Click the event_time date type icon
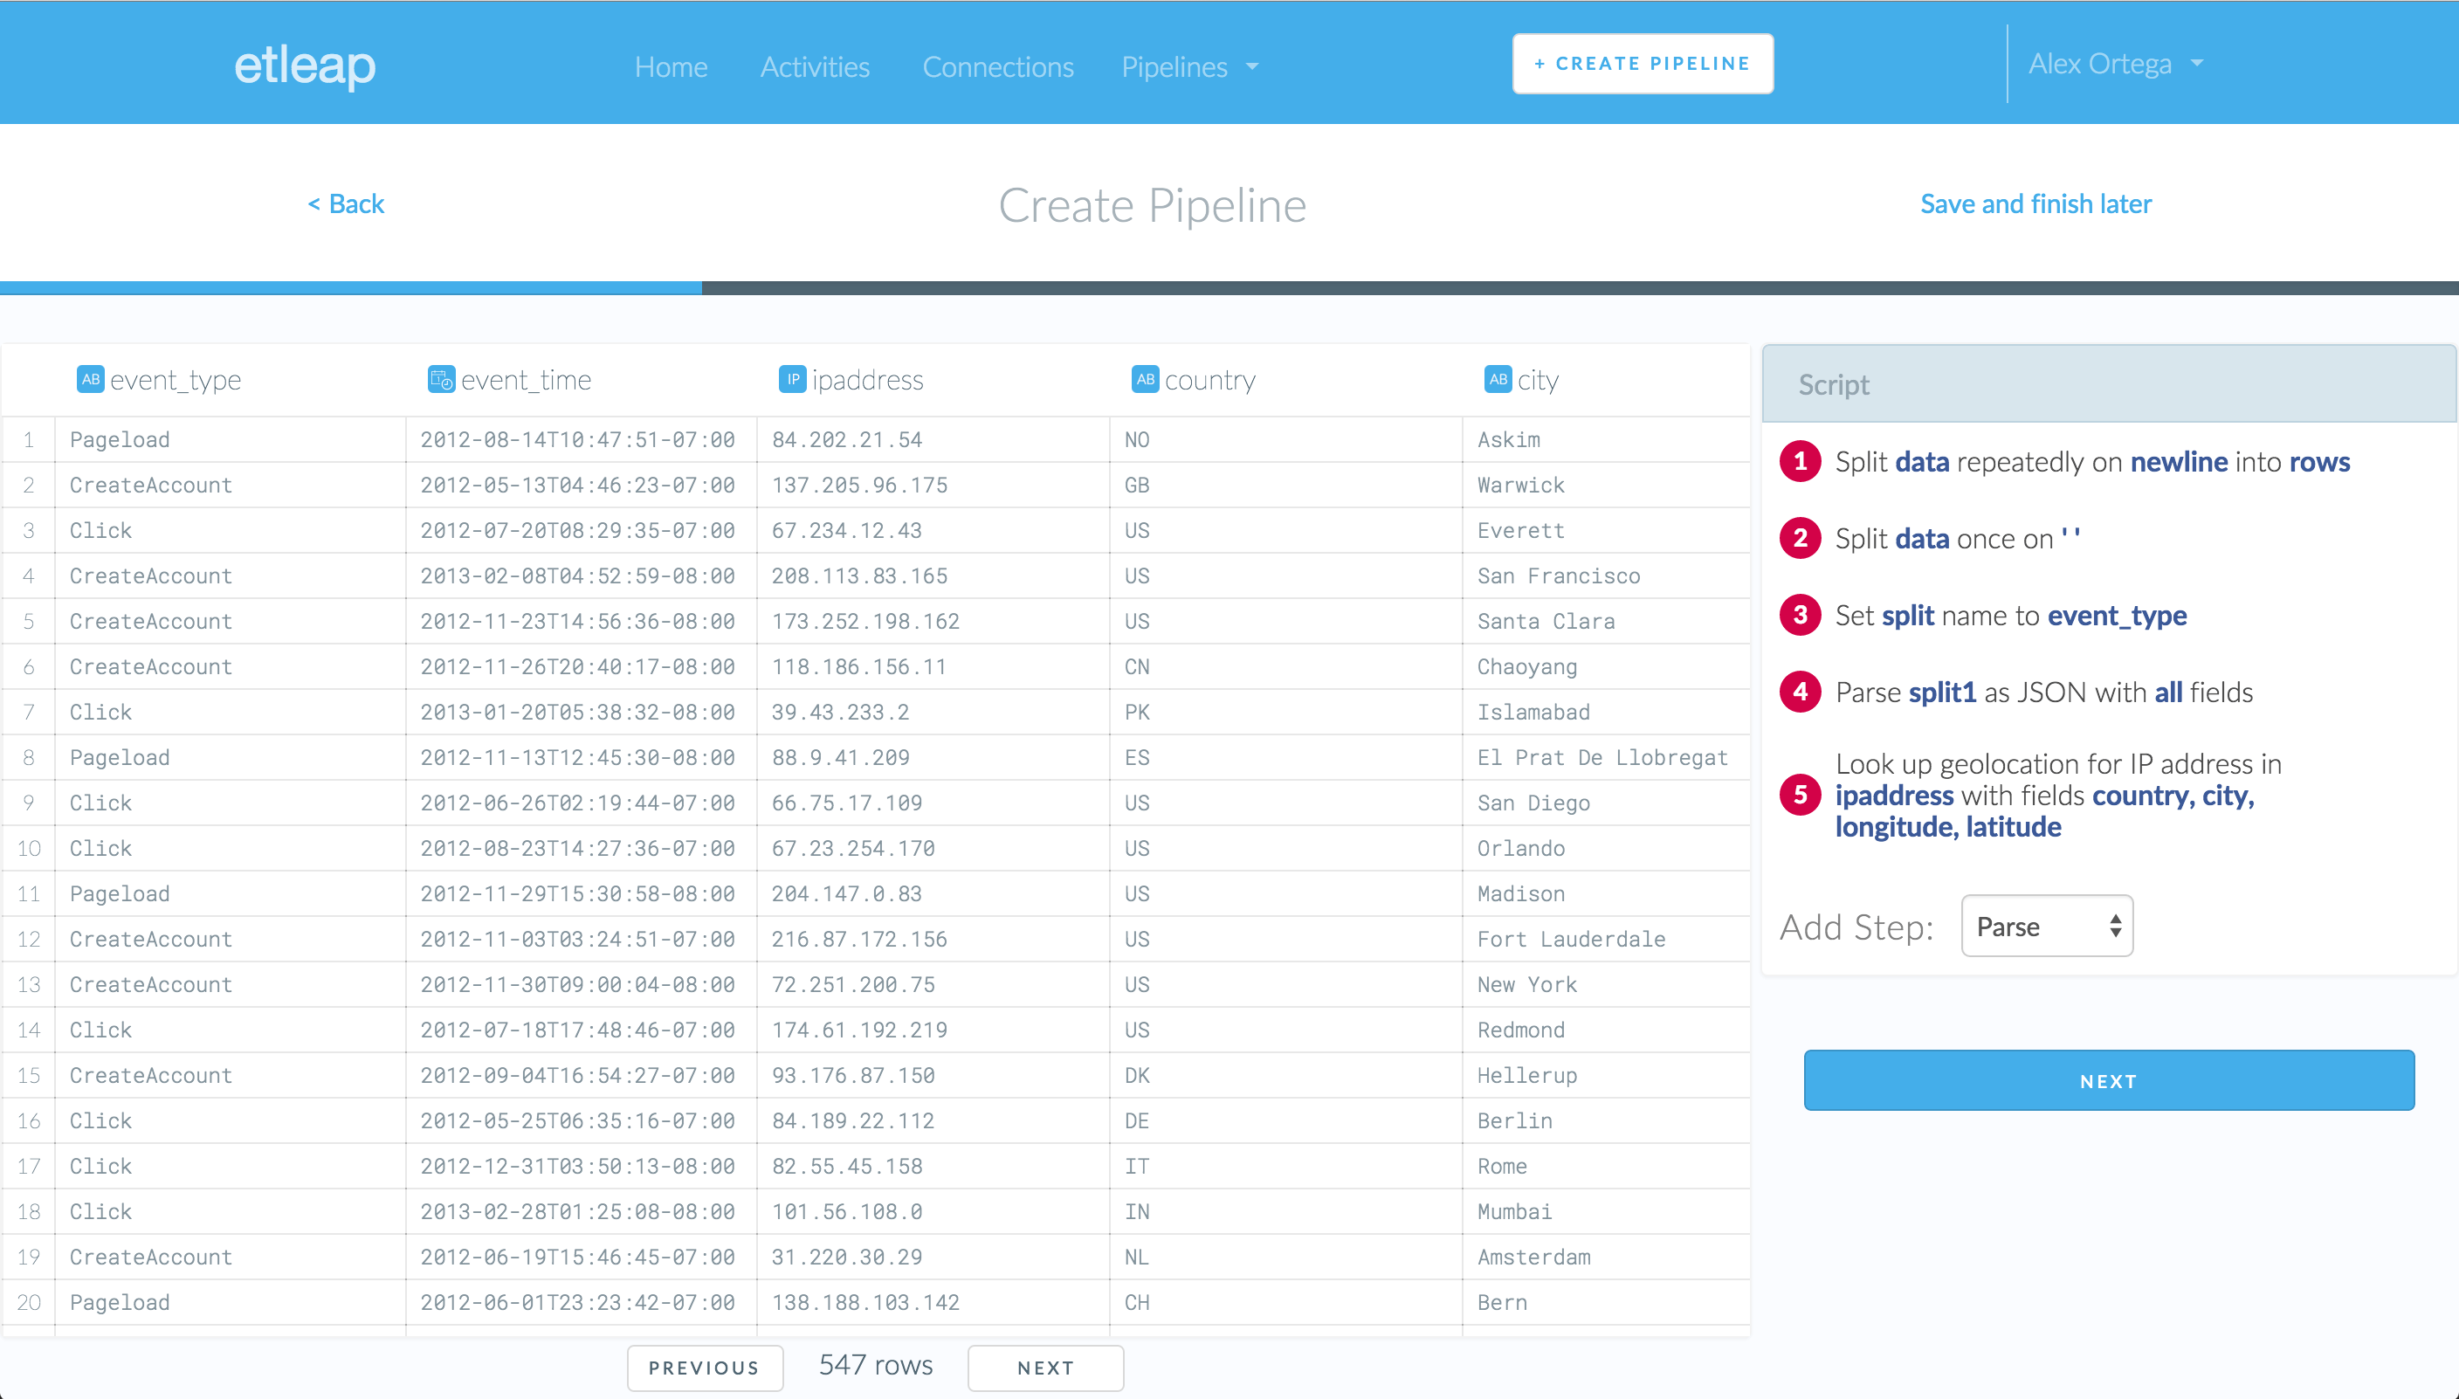The height and width of the screenshot is (1399, 2459). [441, 380]
